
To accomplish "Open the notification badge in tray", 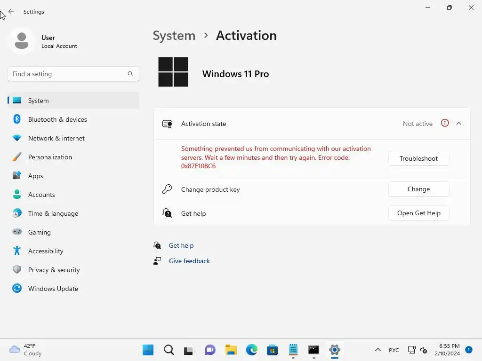I will point(468,350).
